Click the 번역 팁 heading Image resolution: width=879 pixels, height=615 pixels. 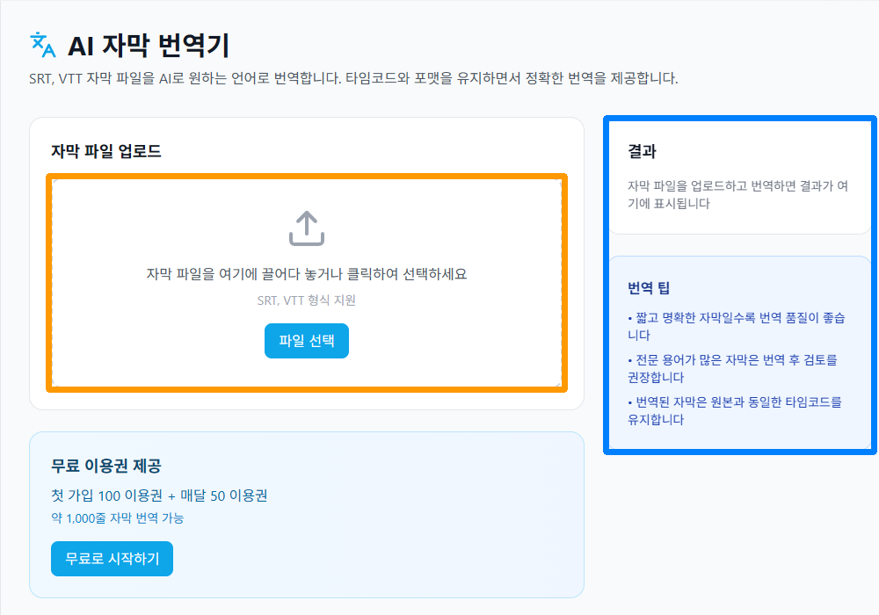click(x=649, y=288)
